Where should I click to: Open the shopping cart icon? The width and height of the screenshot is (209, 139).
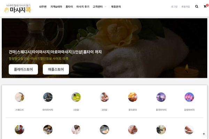click(205, 7)
